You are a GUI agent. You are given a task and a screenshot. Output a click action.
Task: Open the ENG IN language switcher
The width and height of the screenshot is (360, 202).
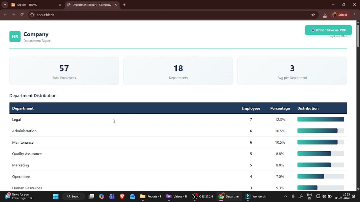309,196
